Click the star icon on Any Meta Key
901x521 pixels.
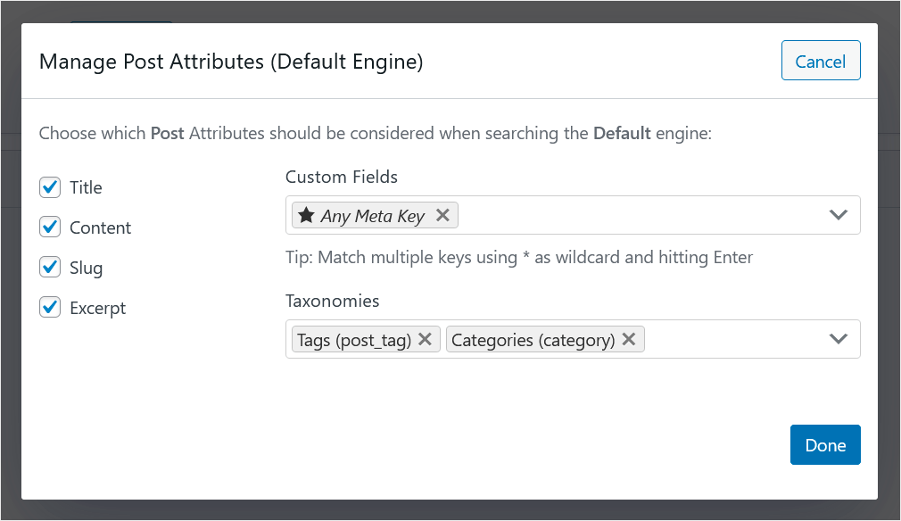pyautogui.click(x=306, y=215)
